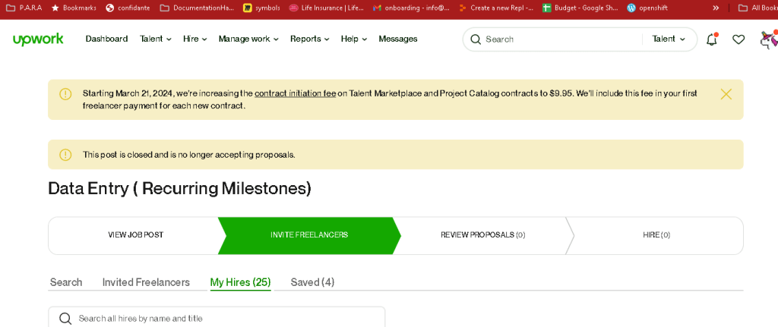This screenshot has height=327, width=778.
Task: Click the Upwork logo
Action: point(38,39)
